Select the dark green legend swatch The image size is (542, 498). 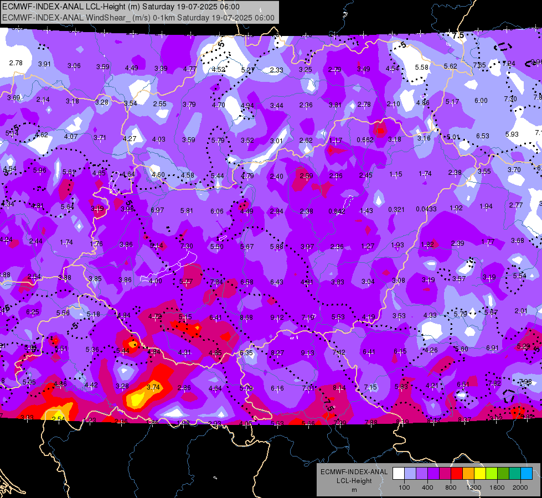(x=503, y=474)
